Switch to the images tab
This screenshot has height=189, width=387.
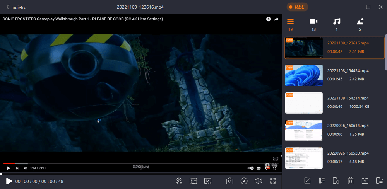360,25
